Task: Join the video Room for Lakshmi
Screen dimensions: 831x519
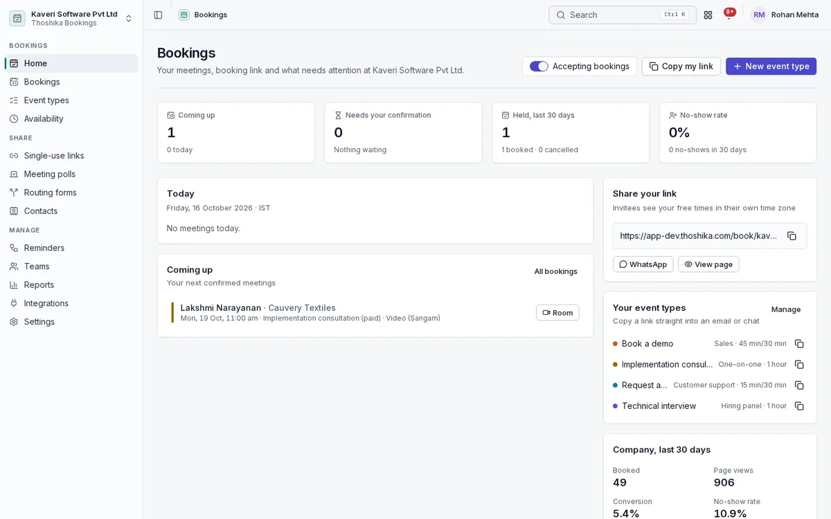Action: coord(557,313)
